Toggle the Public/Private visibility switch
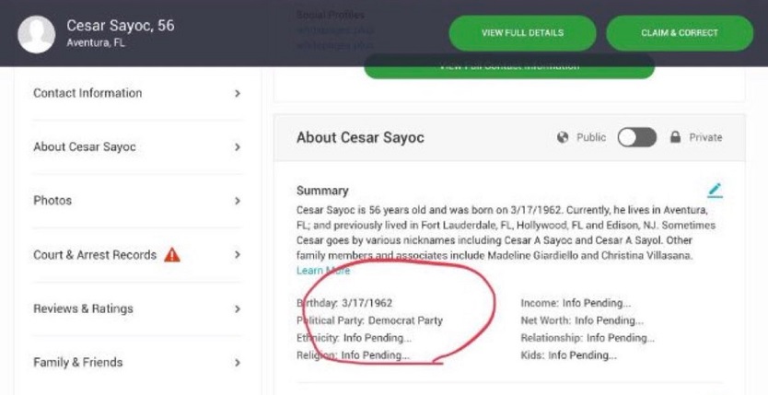This screenshot has height=395, width=768. tap(636, 137)
